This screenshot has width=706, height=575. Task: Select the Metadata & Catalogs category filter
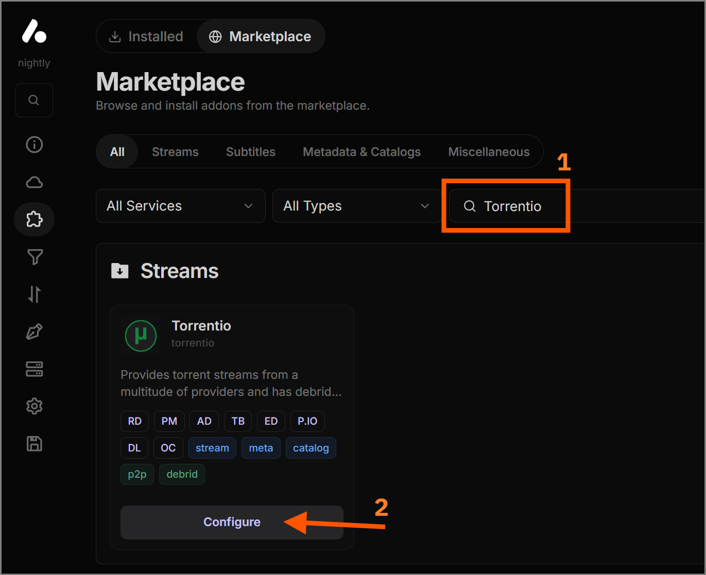(362, 152)
